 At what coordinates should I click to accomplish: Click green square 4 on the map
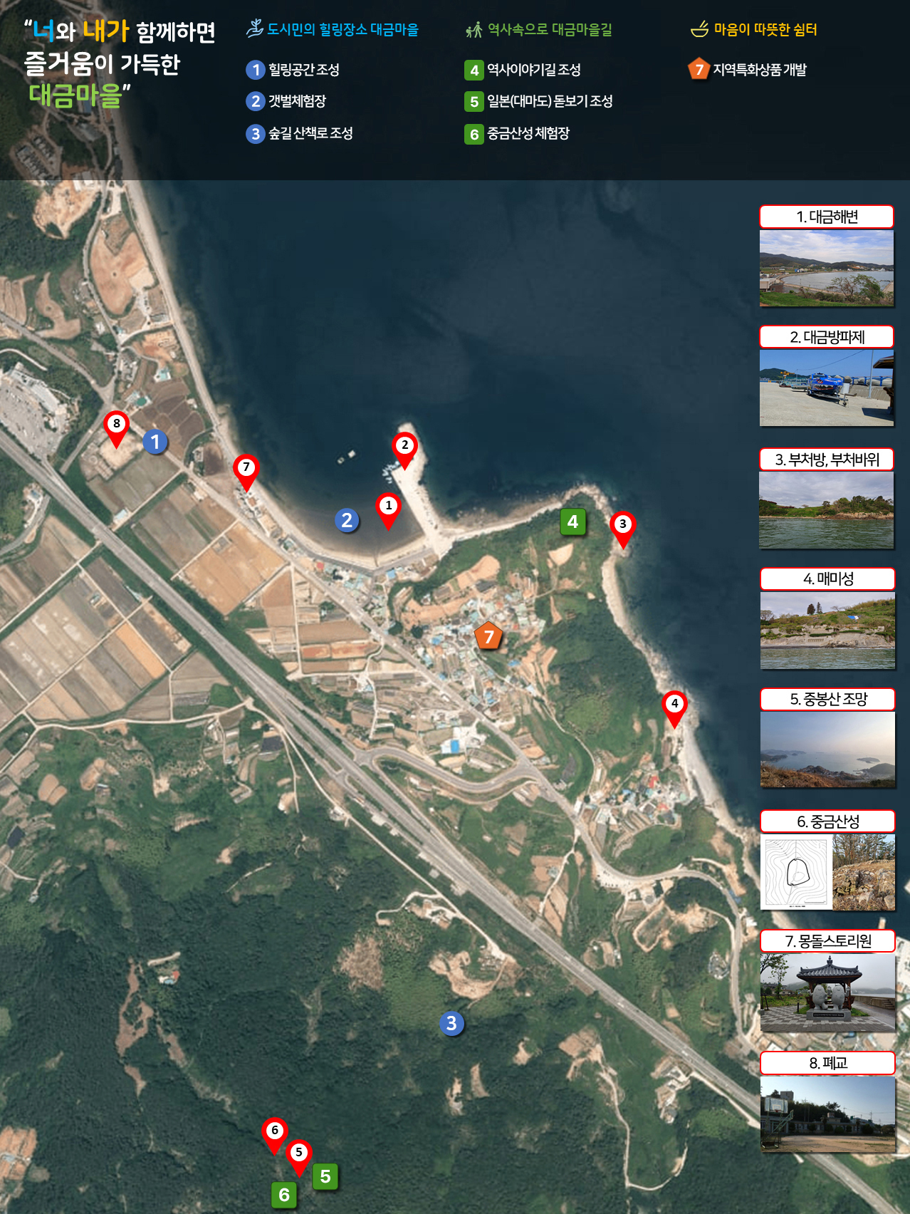click(573, 522)
